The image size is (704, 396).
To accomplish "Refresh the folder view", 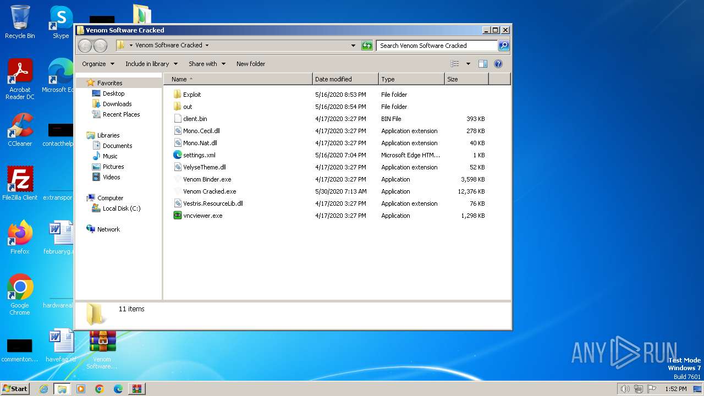I will [367, 46].
